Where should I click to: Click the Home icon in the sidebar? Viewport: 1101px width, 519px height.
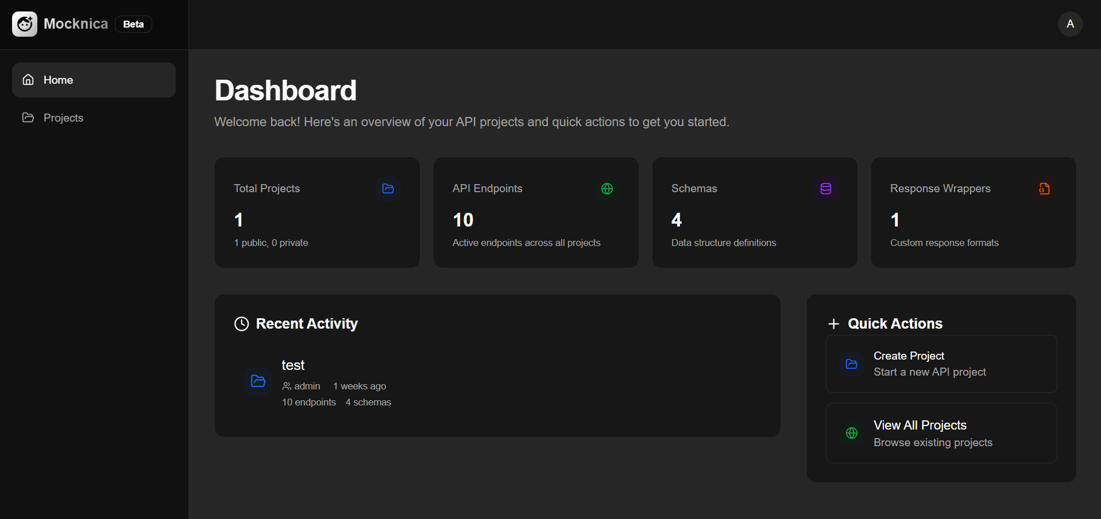pos(28,80)
